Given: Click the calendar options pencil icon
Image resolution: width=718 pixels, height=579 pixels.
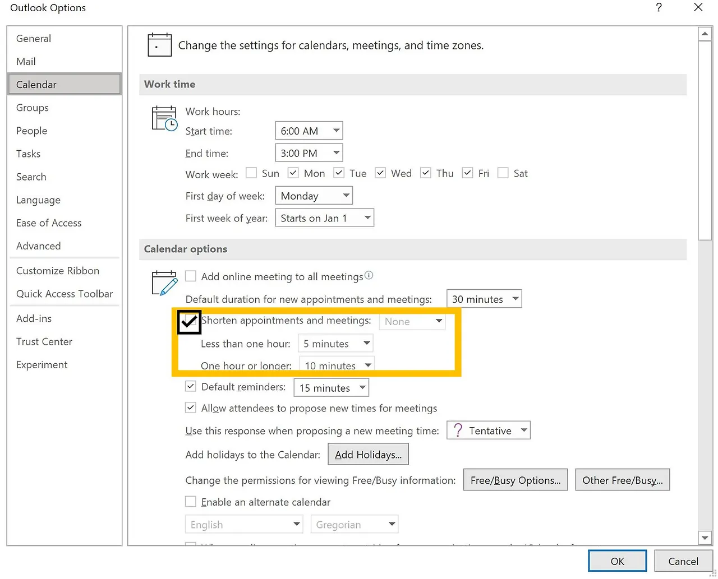Looking at the screenshot, I should (x=164, y=282).
